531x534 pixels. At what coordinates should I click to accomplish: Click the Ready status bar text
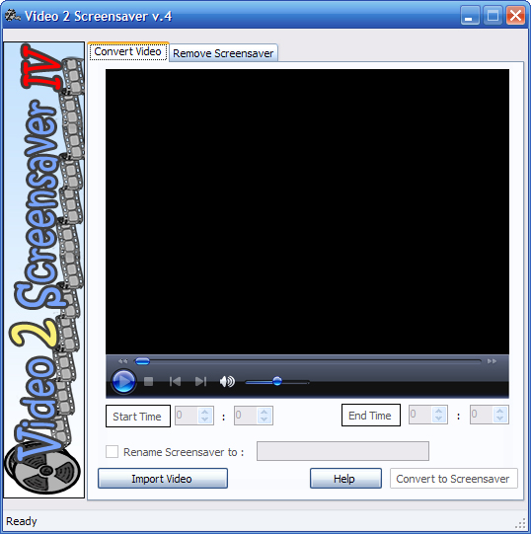[22, 521]
